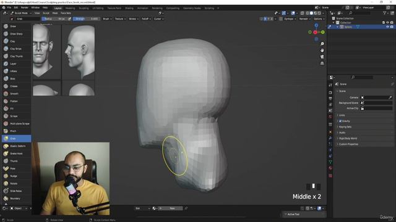Select the Clay Thumb brush

[x=17, y=56]
